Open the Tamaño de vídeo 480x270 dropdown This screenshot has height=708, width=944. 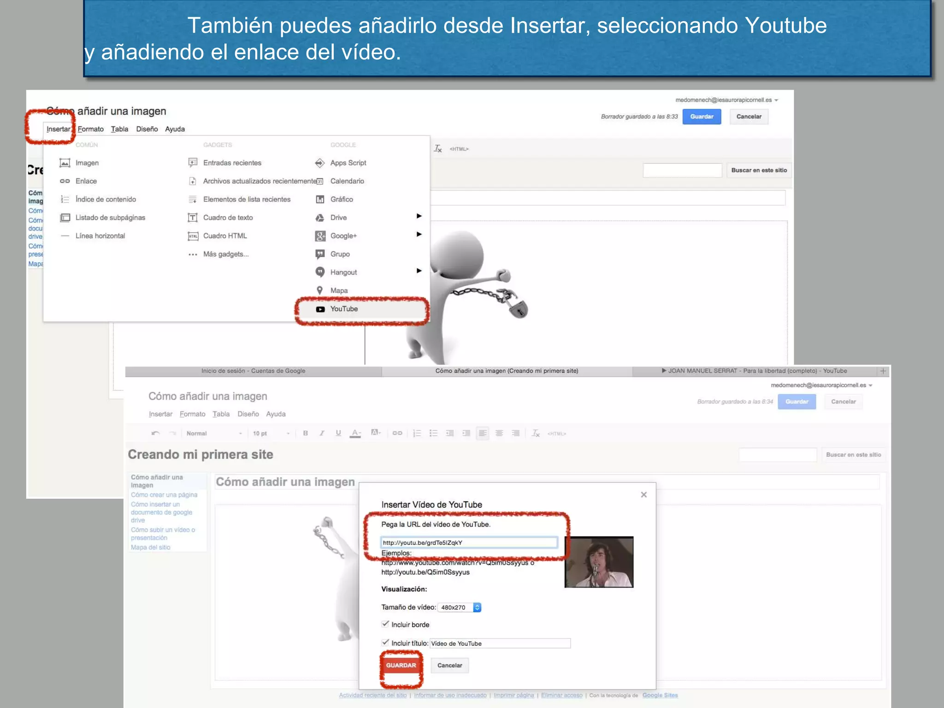pyautogui.click(x=459, y=608)
